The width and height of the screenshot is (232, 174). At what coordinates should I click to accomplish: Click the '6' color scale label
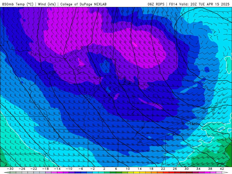(116, 169)
